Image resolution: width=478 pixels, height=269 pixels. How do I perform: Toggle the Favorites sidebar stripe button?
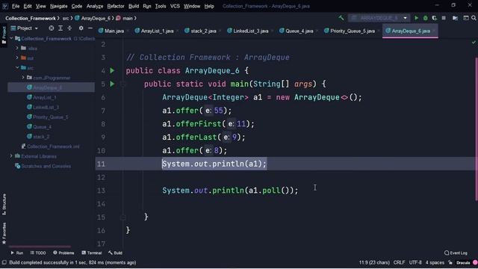pyautogui.click(x=4, y=233)
